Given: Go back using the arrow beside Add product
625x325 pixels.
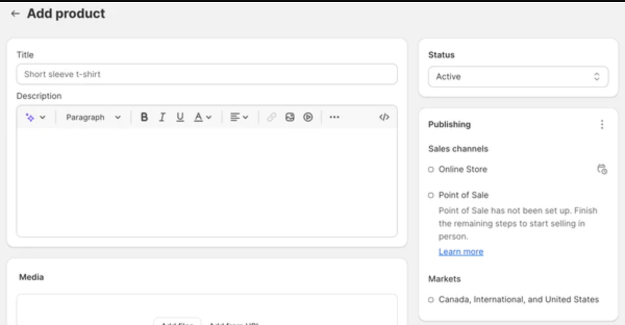Looking at the screenshot, I should pyautogui.click(x=15, y=14).
